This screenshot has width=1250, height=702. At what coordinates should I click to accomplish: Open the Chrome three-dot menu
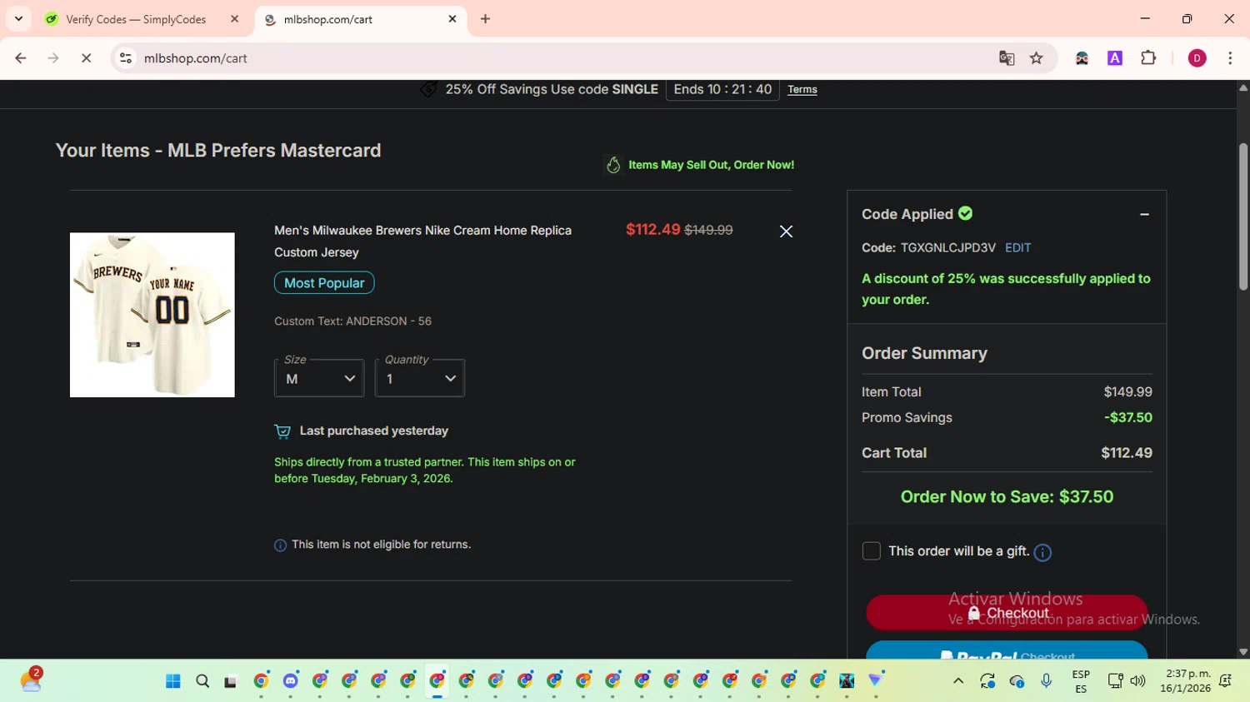(x=1230, y=58)
